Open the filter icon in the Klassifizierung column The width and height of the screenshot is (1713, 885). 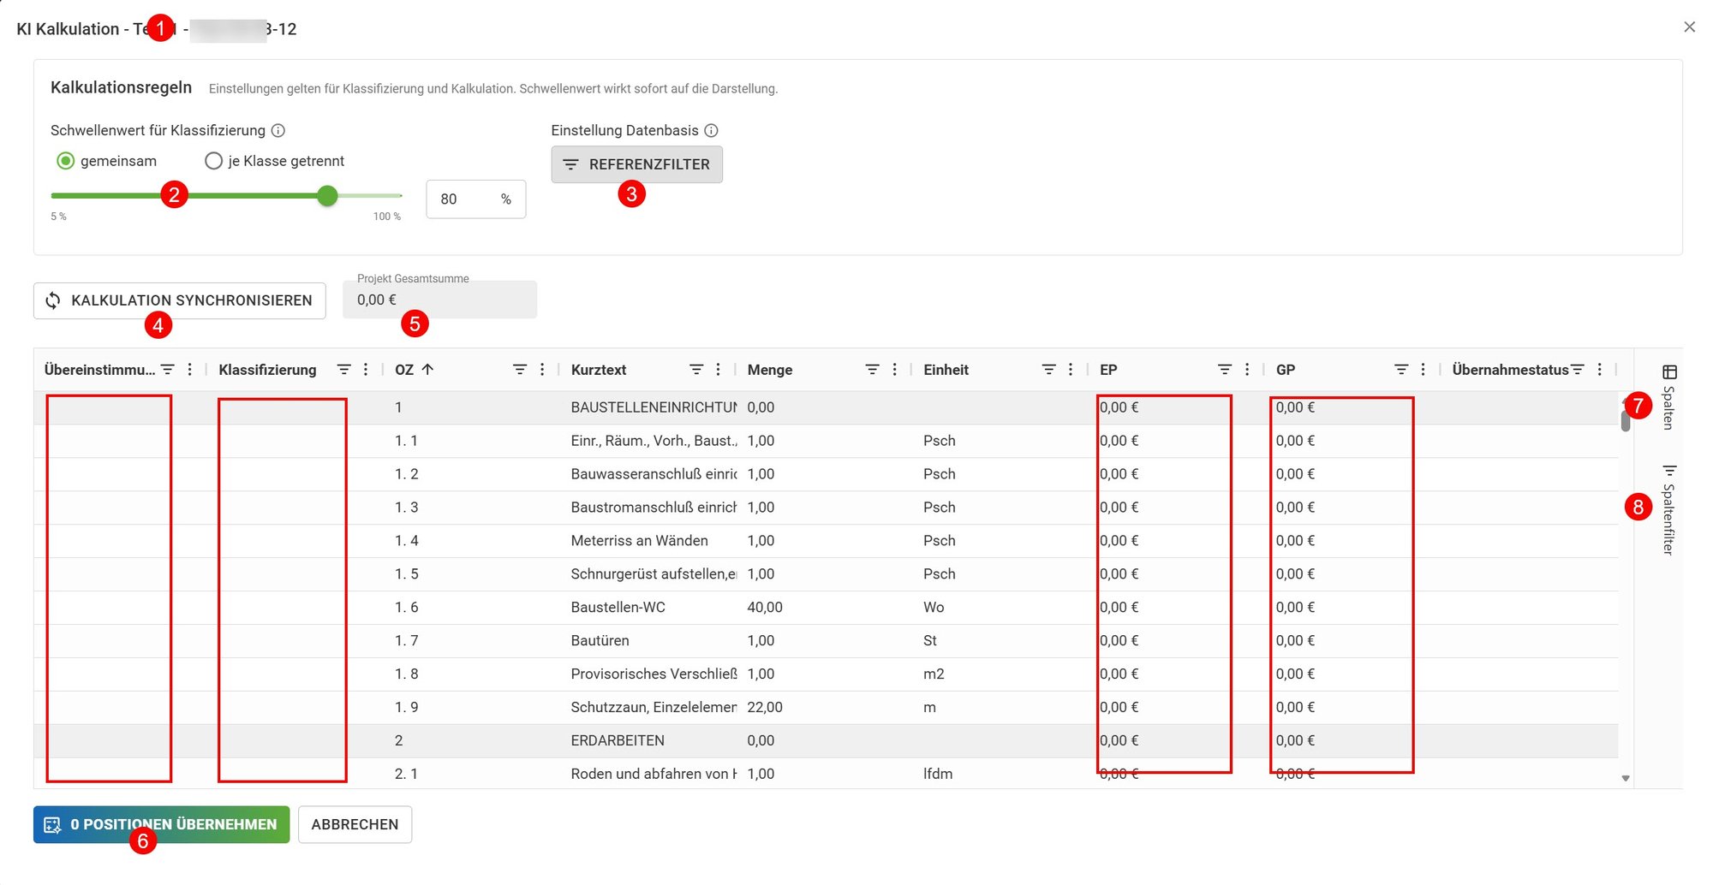[x=343, y=370]
